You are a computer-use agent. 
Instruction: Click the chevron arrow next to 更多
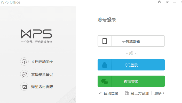pyautogui.click(x=163, y=93)
